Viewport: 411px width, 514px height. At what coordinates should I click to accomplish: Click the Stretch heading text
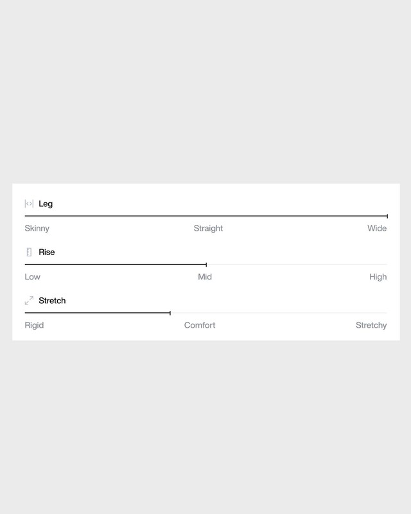52,301
